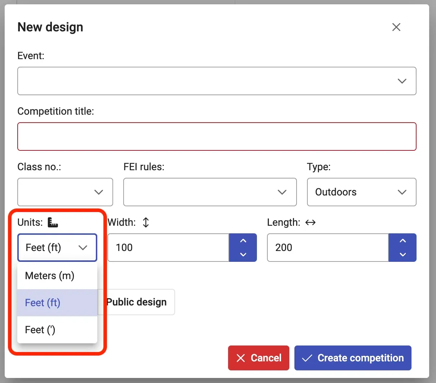
Task: Select Meters (m) from the units list
Action: click(50, 276)
